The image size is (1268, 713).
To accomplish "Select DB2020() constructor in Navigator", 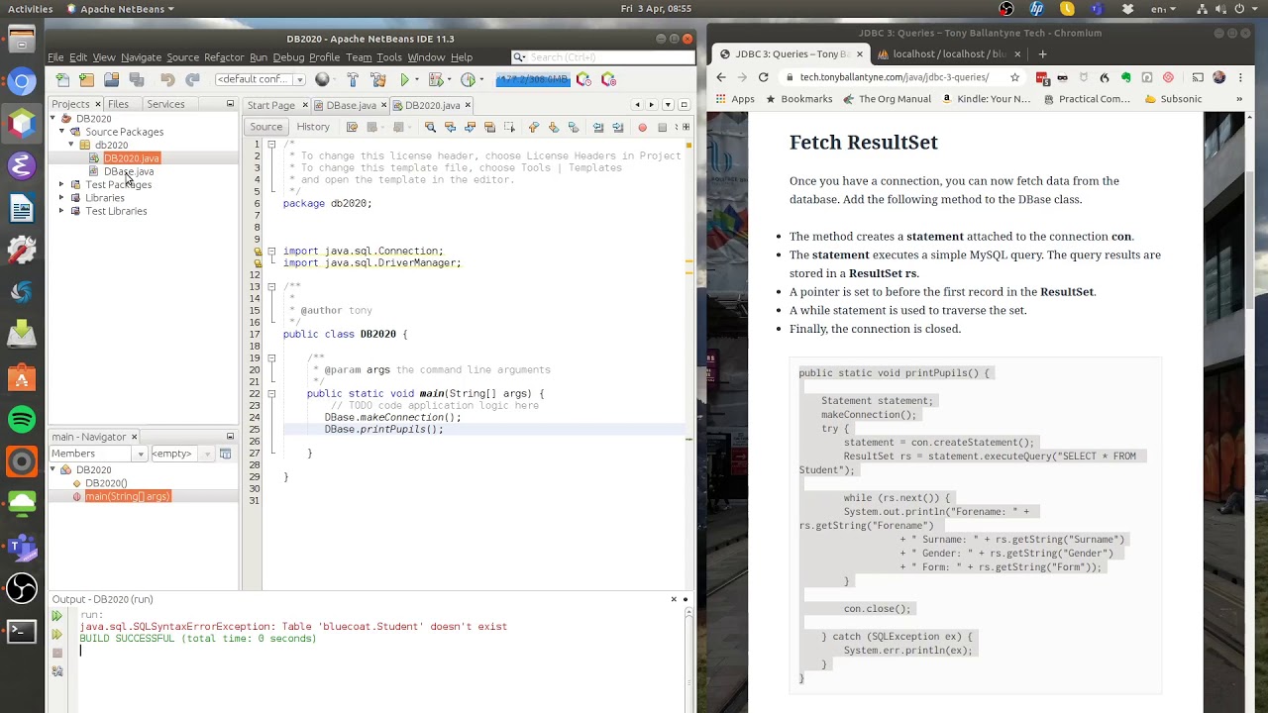I will [x=106, y=483].
